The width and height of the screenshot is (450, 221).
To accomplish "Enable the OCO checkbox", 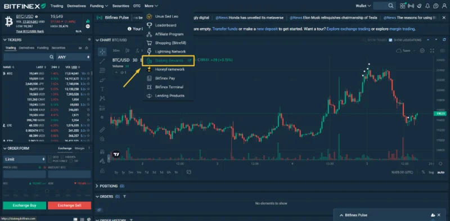I will (50, 157).
